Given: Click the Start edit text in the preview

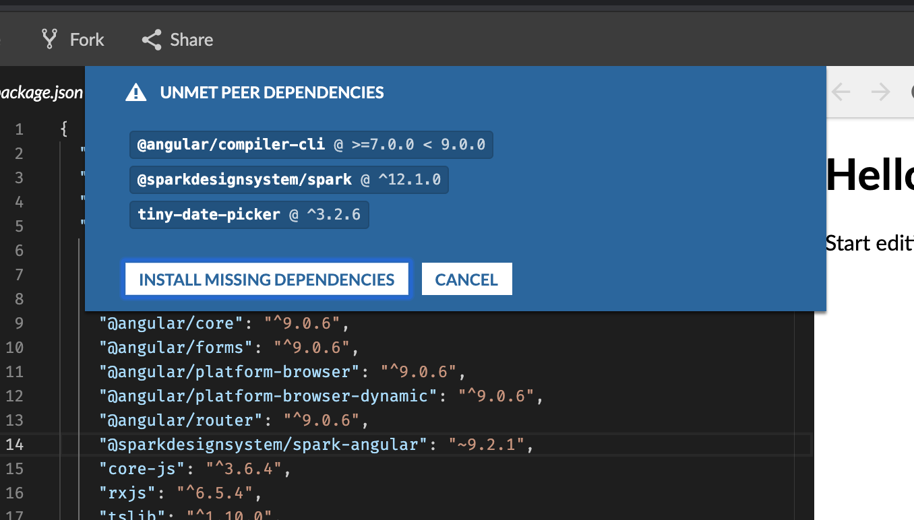Looking at the screenshot, I should tap(870, 242).
